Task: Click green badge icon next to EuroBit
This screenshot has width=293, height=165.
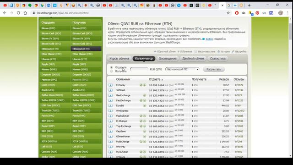Action: point(145,106)
